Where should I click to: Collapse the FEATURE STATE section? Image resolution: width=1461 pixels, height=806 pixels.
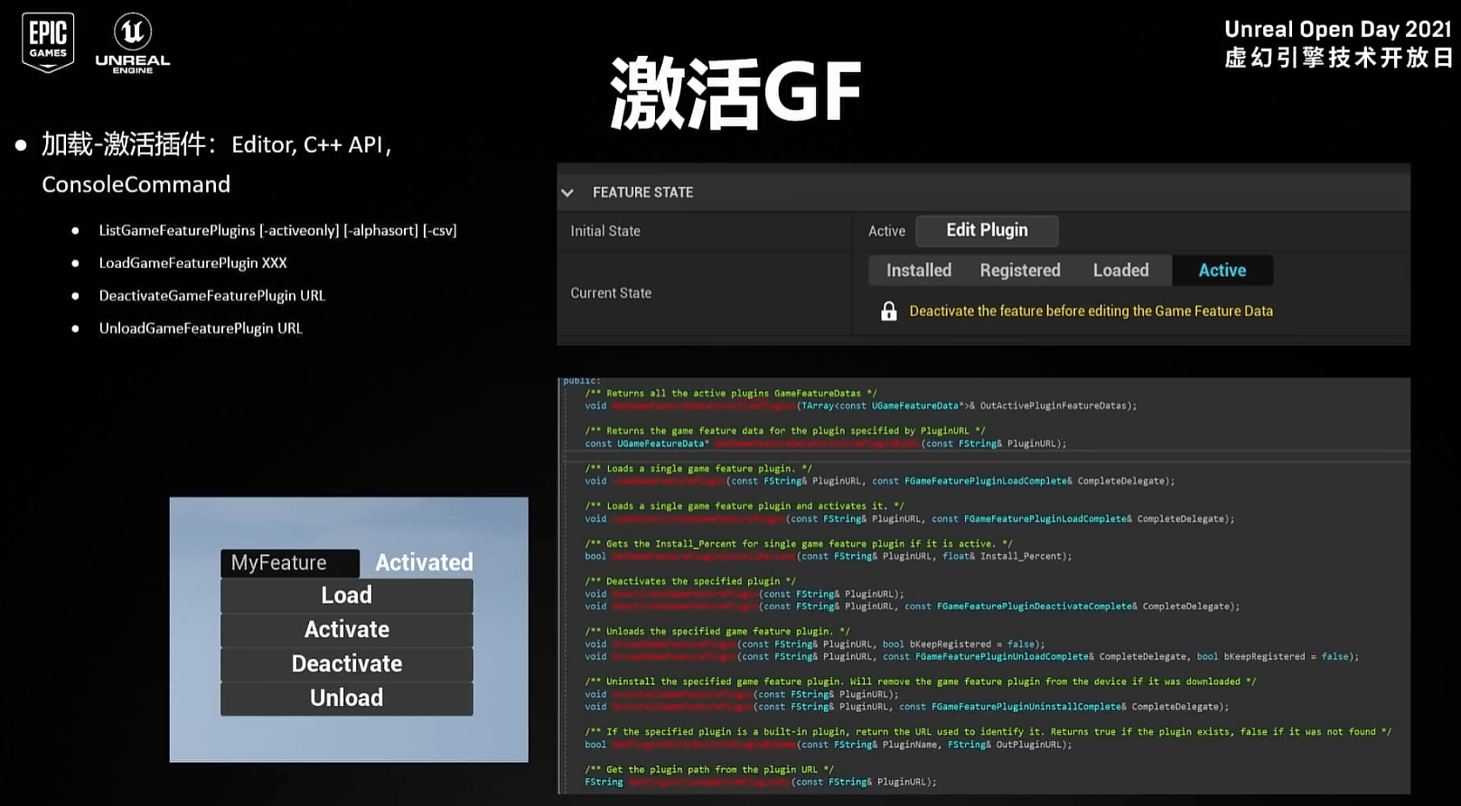(x=567, y=192)
